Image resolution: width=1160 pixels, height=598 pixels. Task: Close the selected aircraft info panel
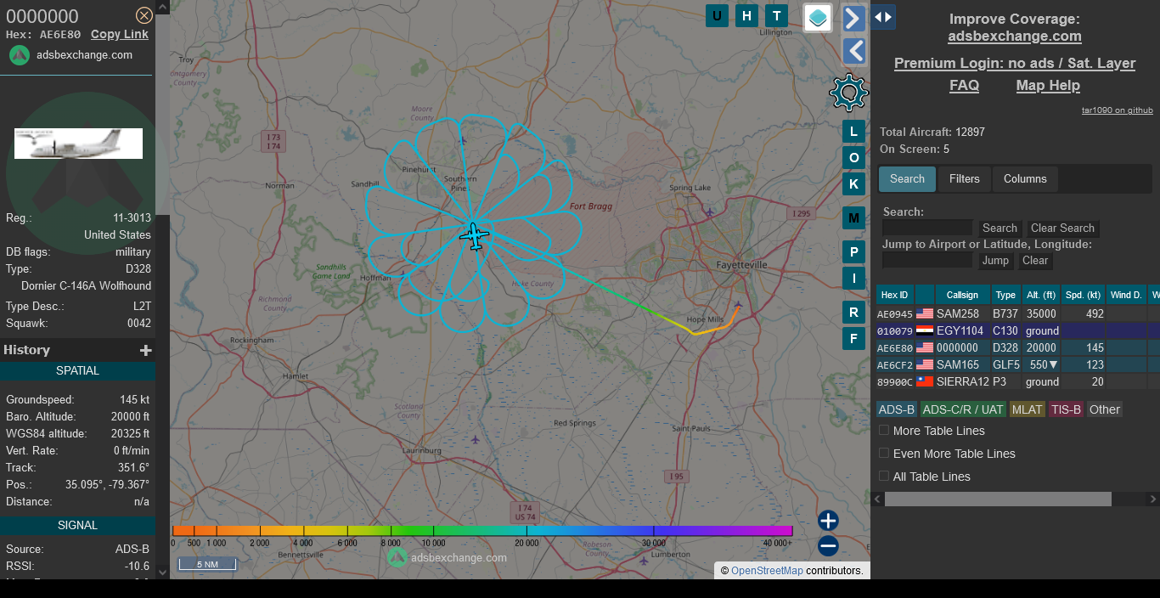pyautogui.click(x=144, y=15)
